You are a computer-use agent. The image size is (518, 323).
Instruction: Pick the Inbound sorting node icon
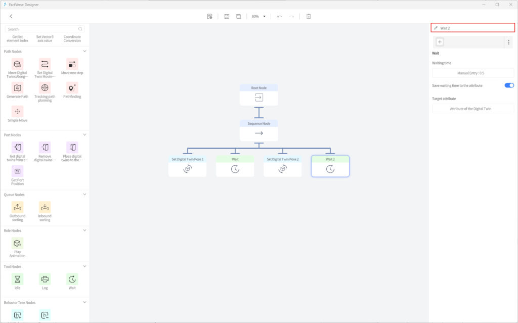pos(45,207)
